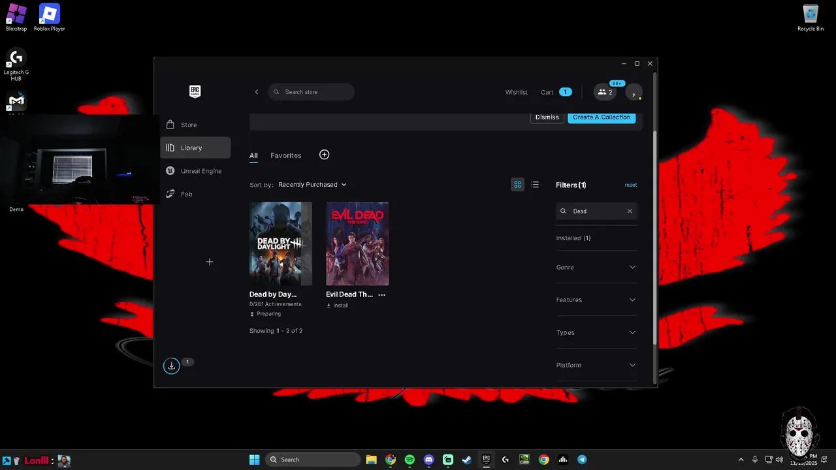Image resolution: width=836 pixels, height=470 pixels.
Task: Open Evil Dead three-dot options menu
Action: pyautogui.click(x=382, y=294)
